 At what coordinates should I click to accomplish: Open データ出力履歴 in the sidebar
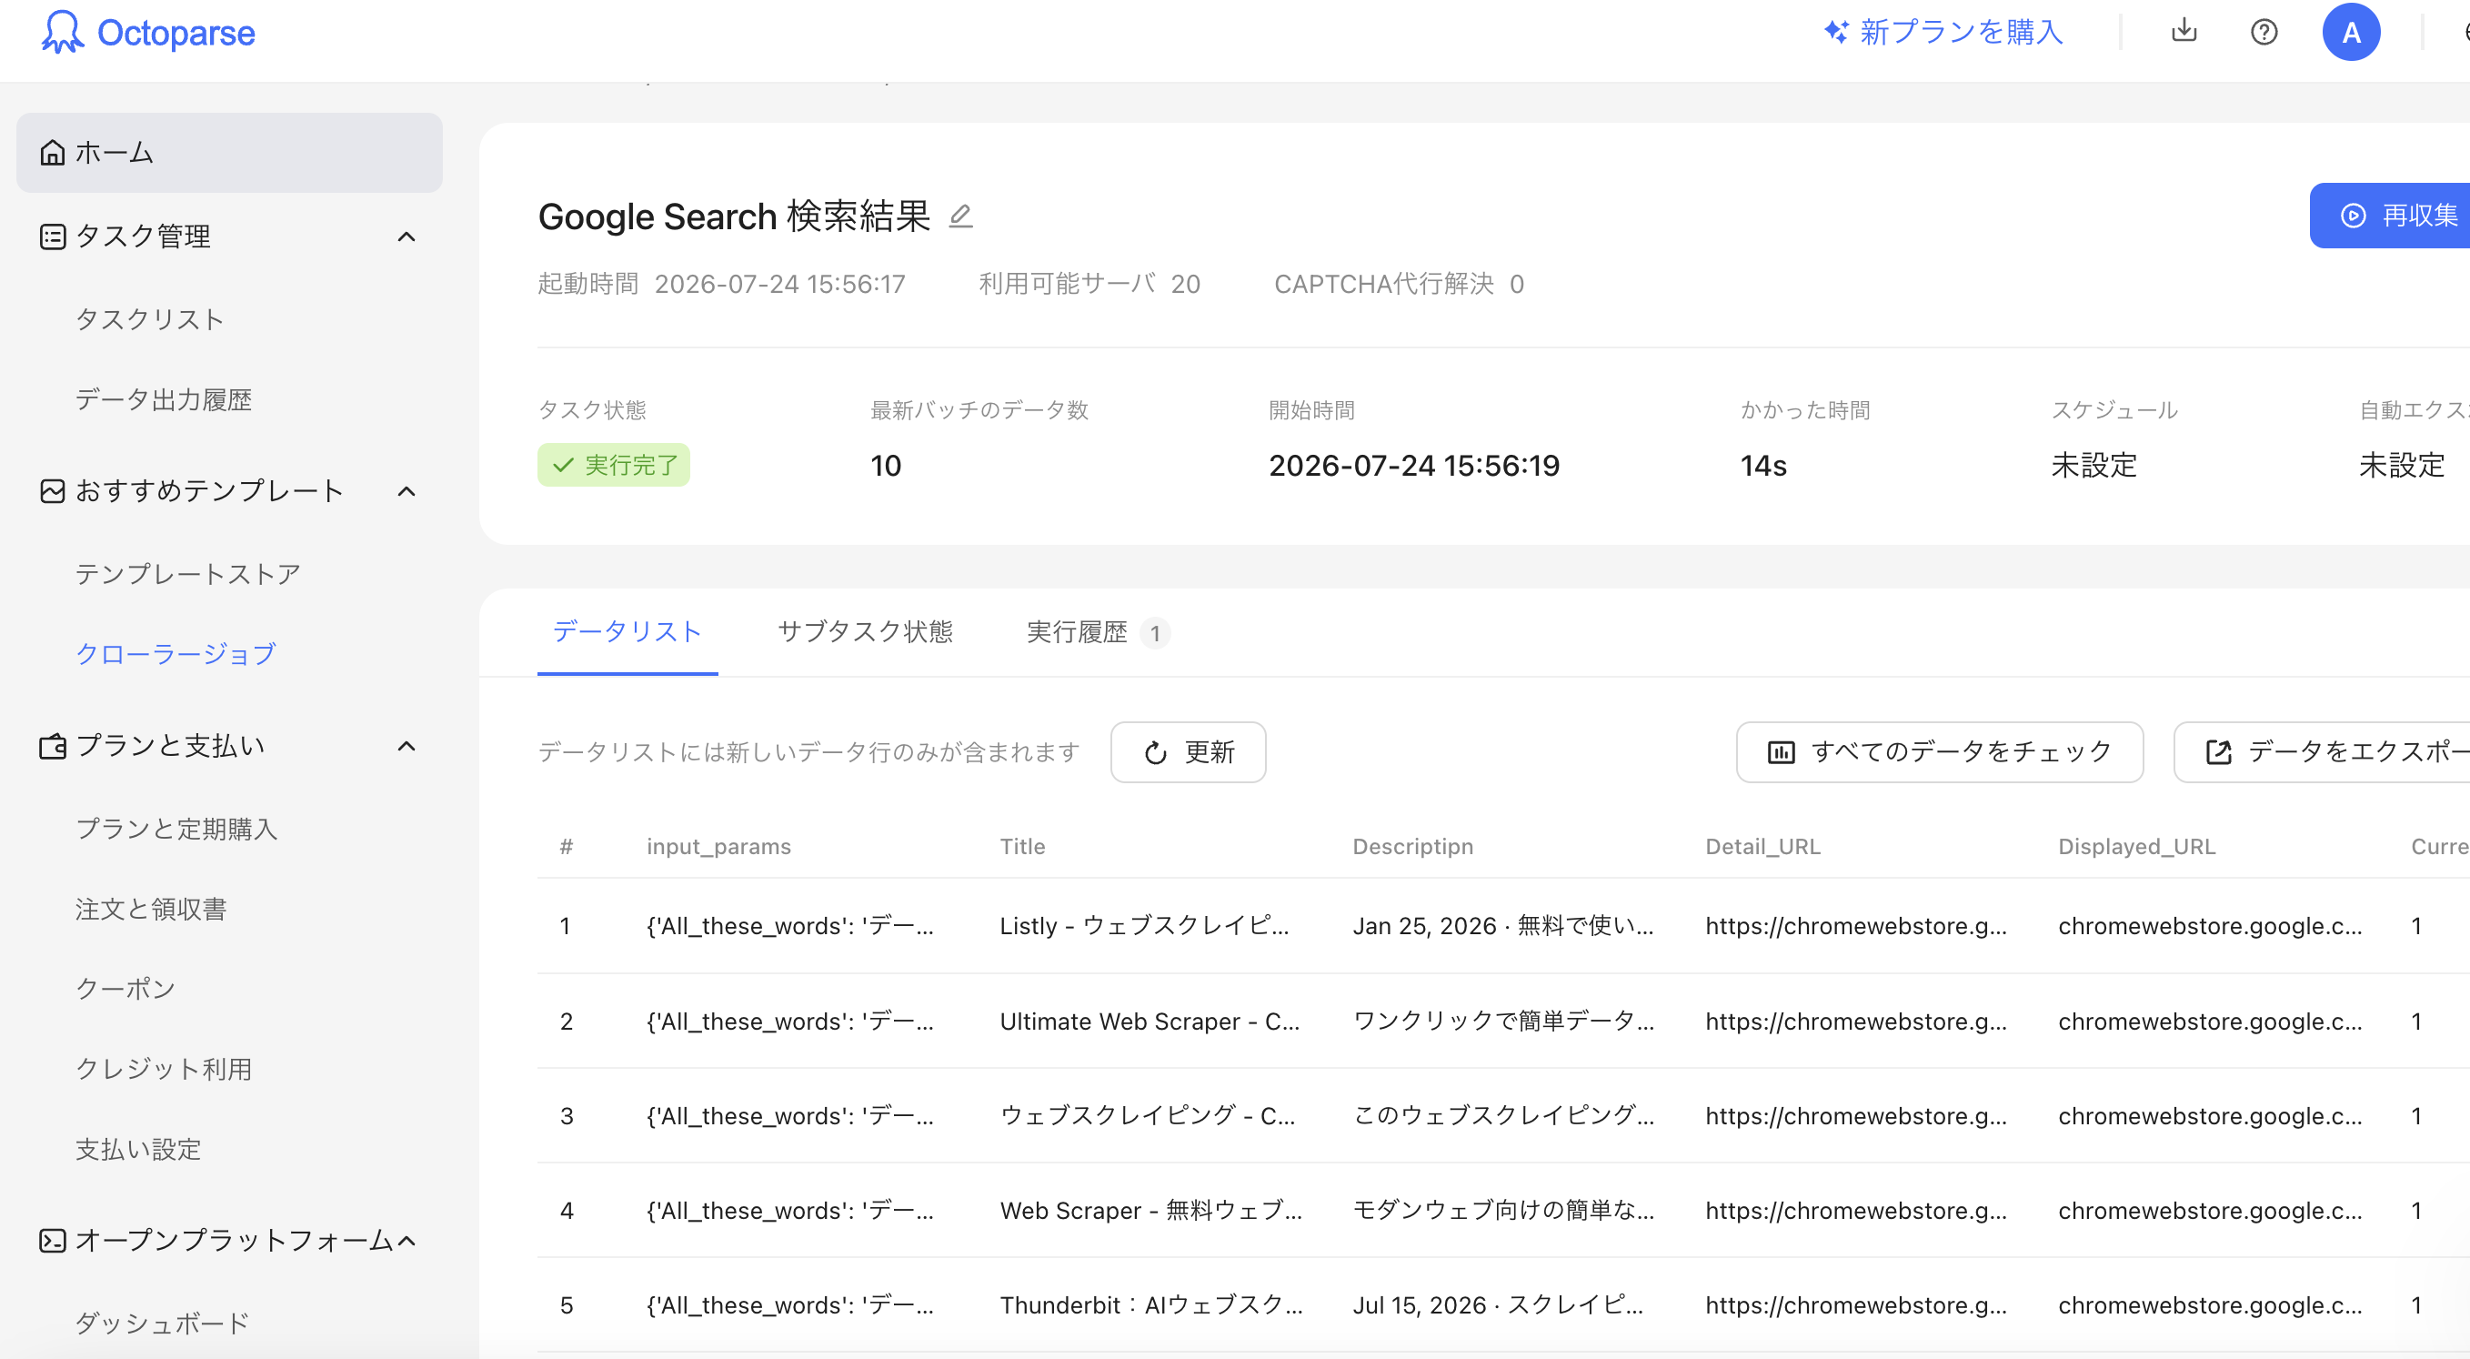(x=163, y=400)
